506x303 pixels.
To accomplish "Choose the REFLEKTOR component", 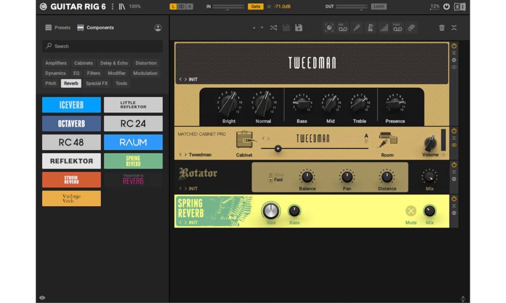I will [71, 161].
